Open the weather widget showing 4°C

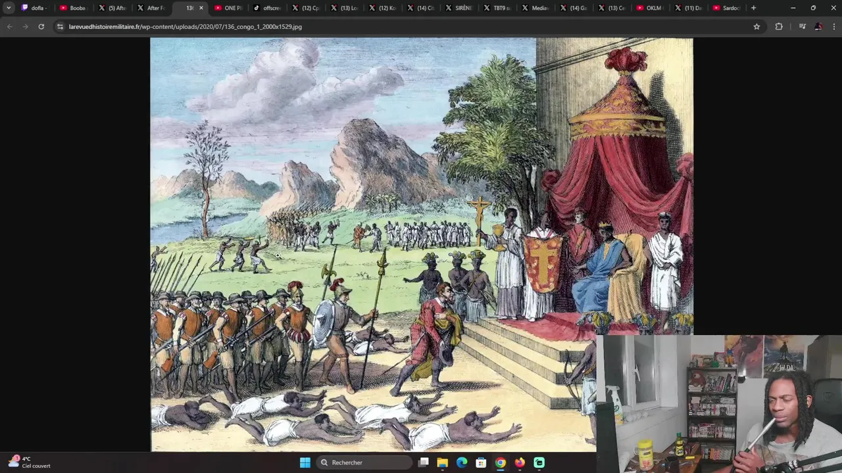30,462
